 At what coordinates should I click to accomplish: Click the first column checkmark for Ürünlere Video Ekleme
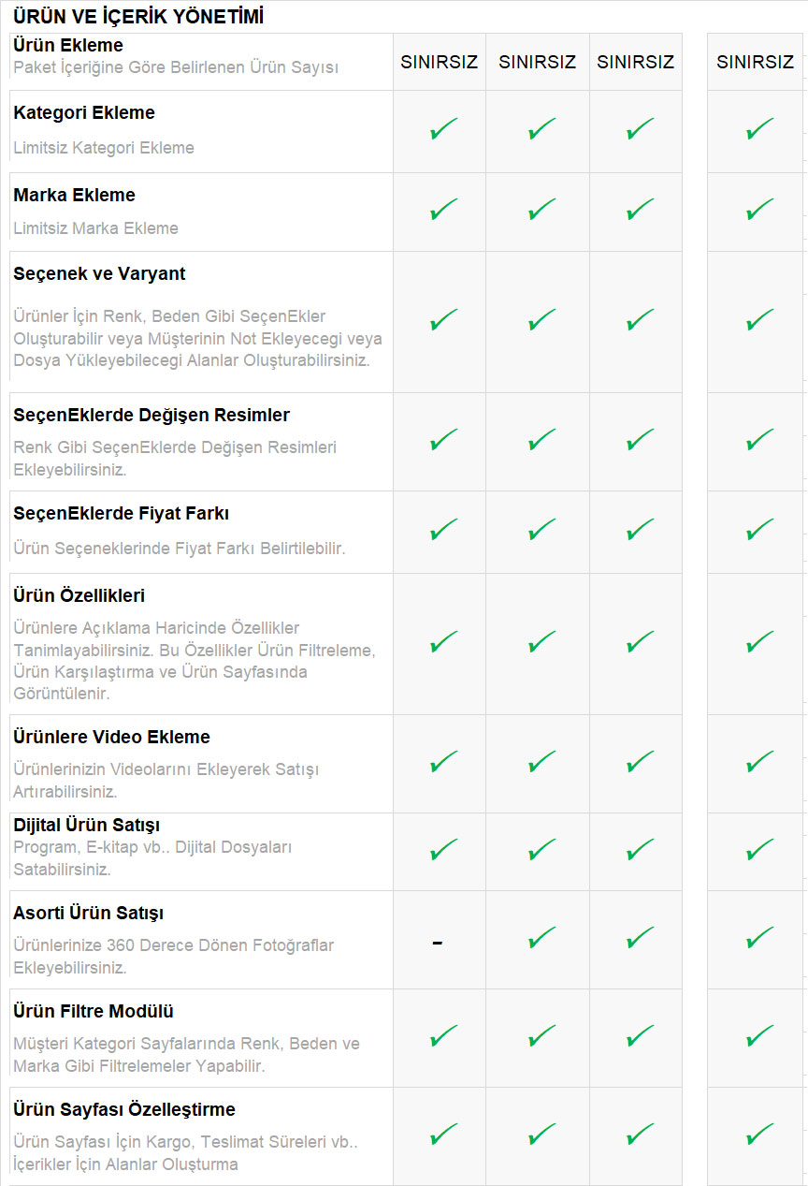[443, 762]
